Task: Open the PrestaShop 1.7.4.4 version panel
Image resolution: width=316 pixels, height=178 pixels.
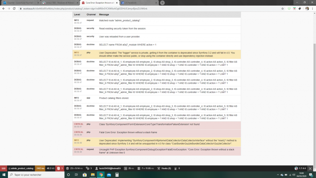Action: (x=300, y=168)
